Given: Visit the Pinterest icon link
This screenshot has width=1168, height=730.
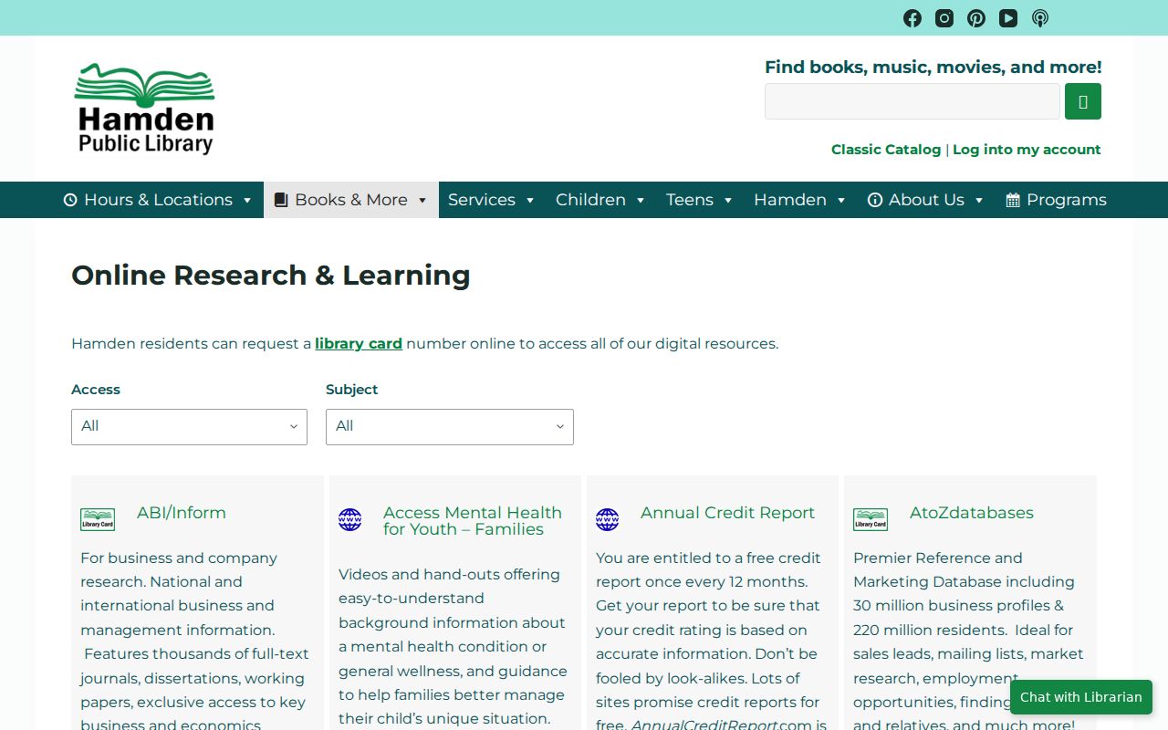Looking at the screenshot, I should (976, 18).
